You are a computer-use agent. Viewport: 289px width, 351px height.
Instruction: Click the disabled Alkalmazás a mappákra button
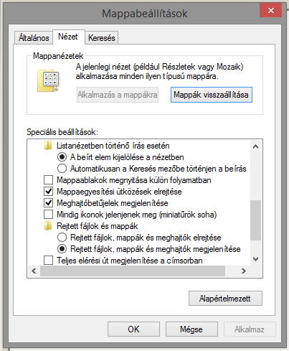[x=118, y=95]
